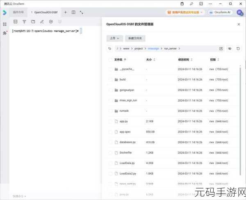Sort files by the 权限 column
Image resolution: width=246 pixels, height=200 pixels.
(214, 60)
